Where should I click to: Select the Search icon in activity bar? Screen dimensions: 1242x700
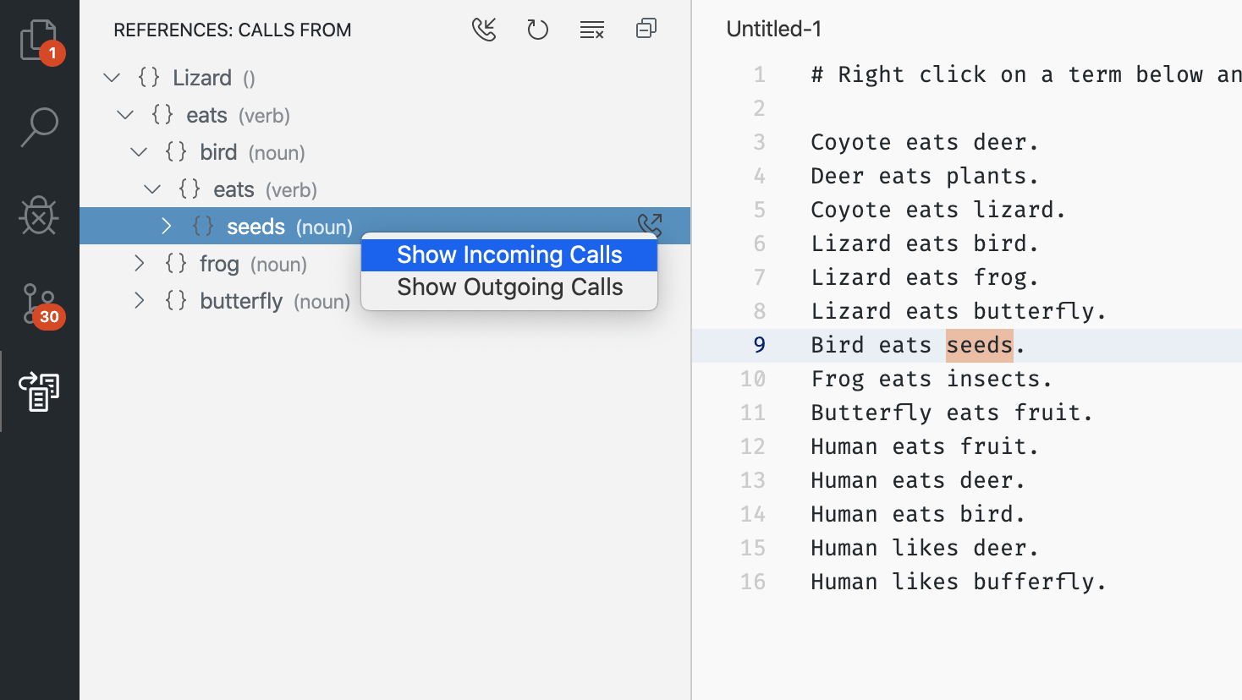pos(40,127)
